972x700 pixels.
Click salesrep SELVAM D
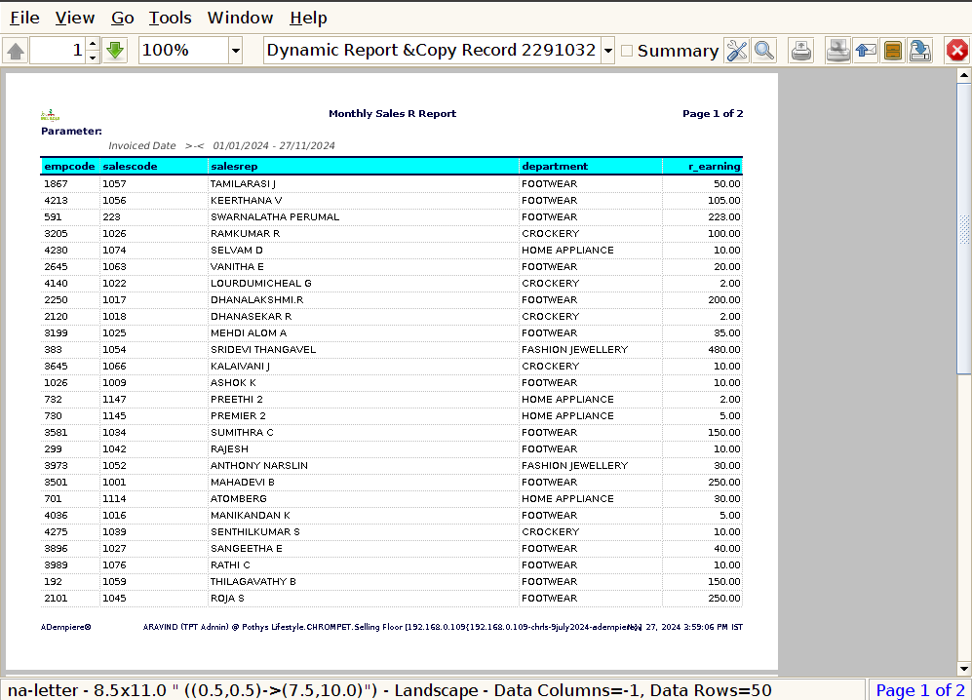(x=237, y=250)
